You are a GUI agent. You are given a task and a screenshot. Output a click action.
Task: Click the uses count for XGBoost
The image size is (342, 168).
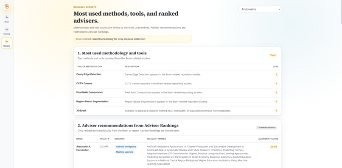click(x=276, y=111)
